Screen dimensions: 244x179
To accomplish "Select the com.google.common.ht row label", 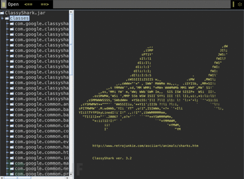I will click(x=42, y=152).
